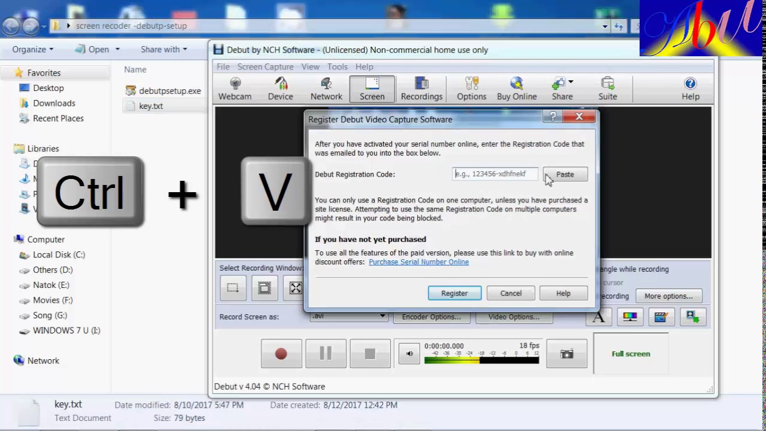Select the Screen capture source
Screen dimensions: 766x431
coord(372,89)
